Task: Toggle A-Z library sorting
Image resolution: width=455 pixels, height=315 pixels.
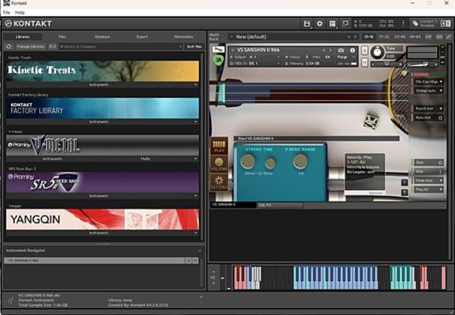Action: click(x=52, y=47)
